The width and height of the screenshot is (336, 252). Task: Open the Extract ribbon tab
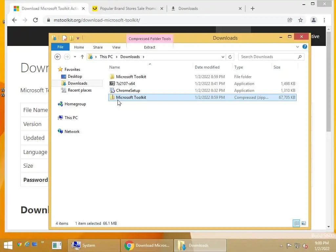click(149, 47)
